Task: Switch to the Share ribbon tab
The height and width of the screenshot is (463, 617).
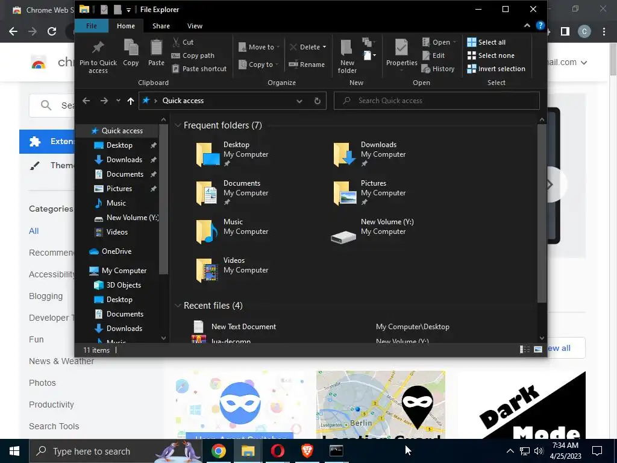Action: coord(161,26)
